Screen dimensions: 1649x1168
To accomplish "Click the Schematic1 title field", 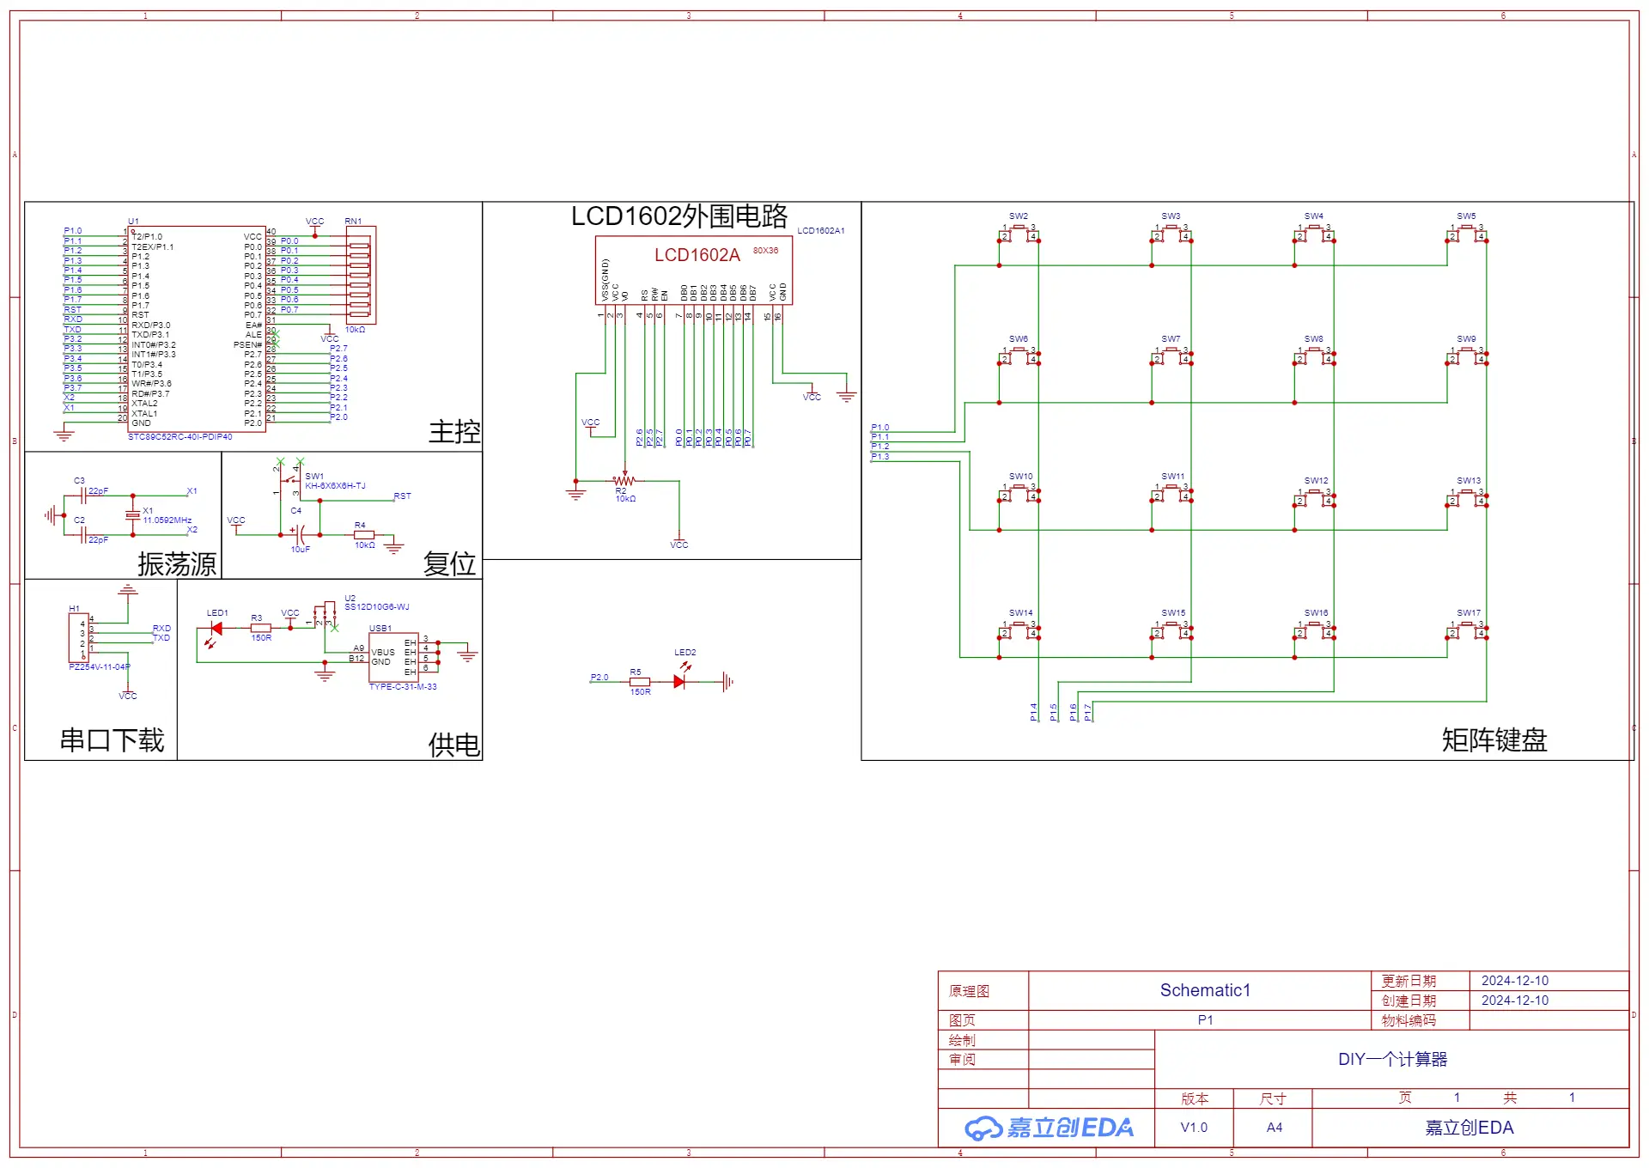I will 1205,990.
